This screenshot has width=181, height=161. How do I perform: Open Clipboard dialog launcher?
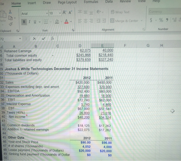[x=18, y=31]
